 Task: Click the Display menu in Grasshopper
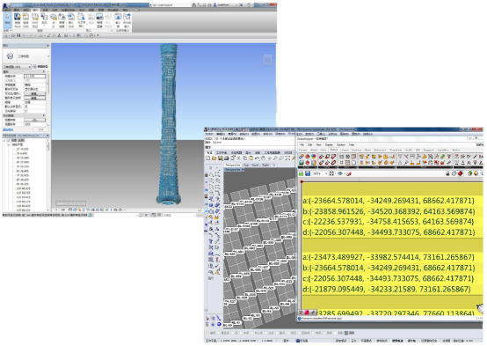329,145
